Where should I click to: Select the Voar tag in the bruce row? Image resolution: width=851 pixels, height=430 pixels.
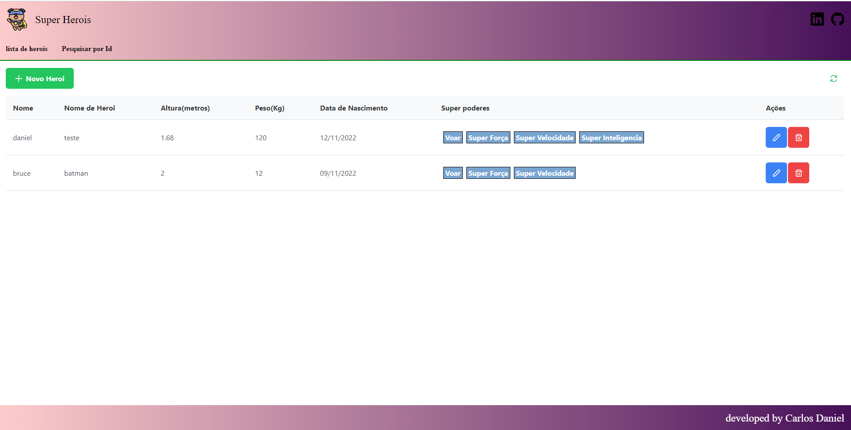pos(453,173)
